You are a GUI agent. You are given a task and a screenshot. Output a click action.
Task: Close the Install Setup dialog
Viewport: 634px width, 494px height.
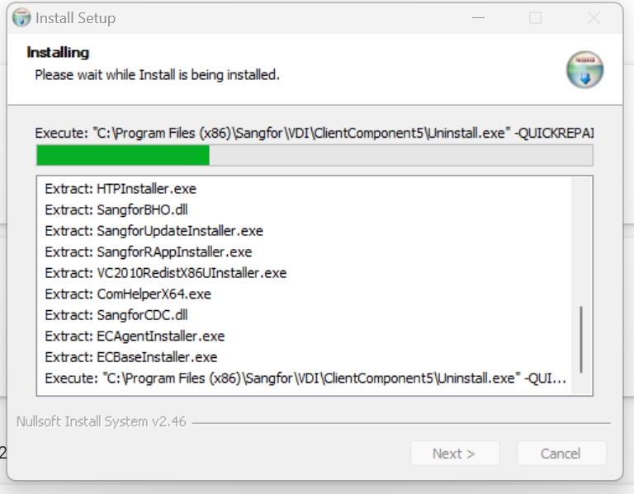(x=594, y=18)
